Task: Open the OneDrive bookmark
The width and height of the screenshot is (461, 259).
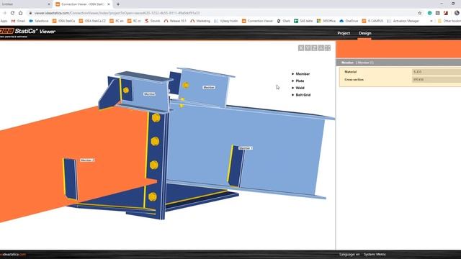Action: click(349, 21)
